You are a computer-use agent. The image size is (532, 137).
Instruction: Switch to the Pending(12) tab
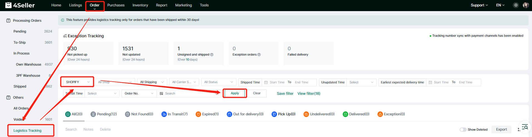pyautogui.click(x=104, y=114)
